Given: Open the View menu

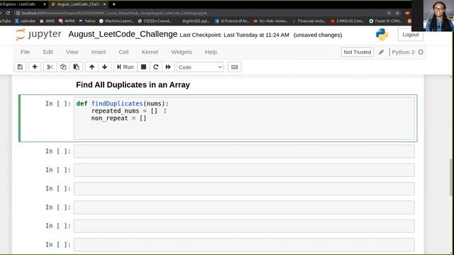Looking at the screenshot, I should coord(72,52).
